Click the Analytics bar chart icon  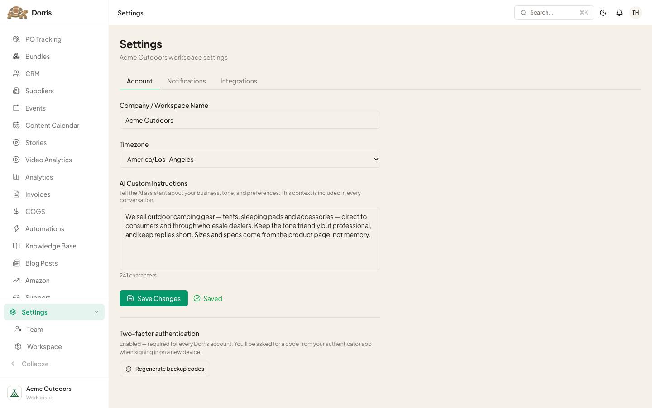click(16, 177)
